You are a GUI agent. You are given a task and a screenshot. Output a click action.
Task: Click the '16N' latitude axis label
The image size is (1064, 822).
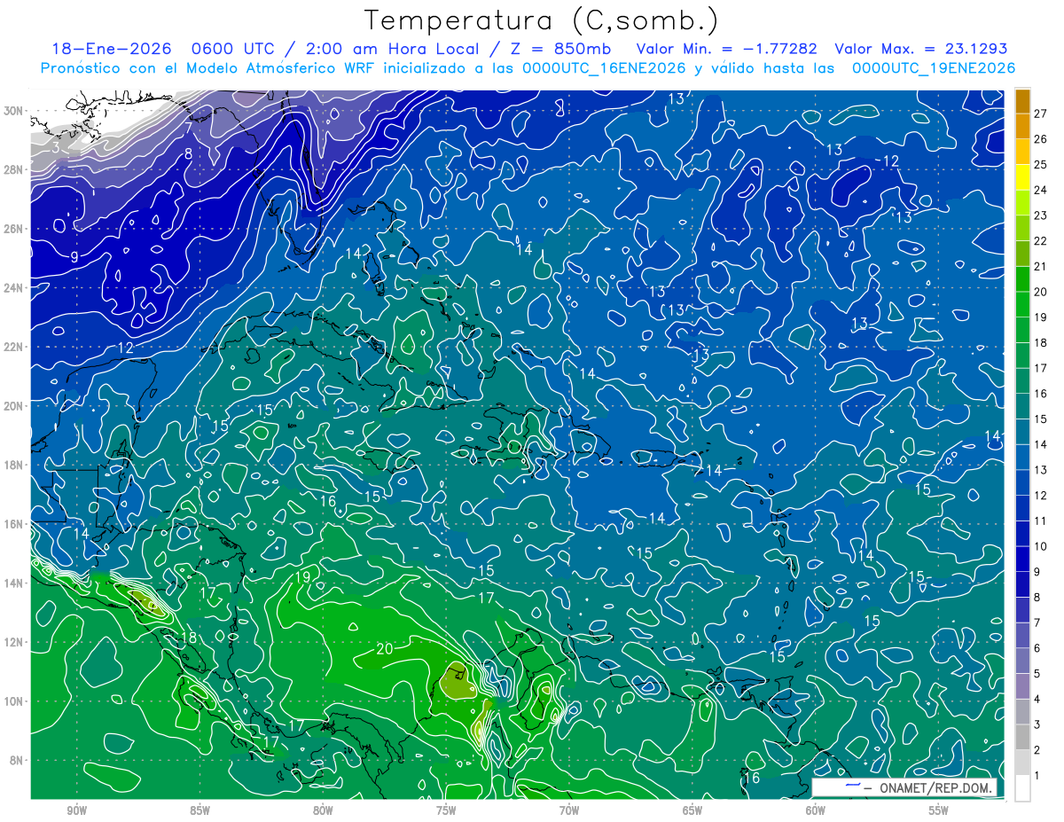coord(14,524)
